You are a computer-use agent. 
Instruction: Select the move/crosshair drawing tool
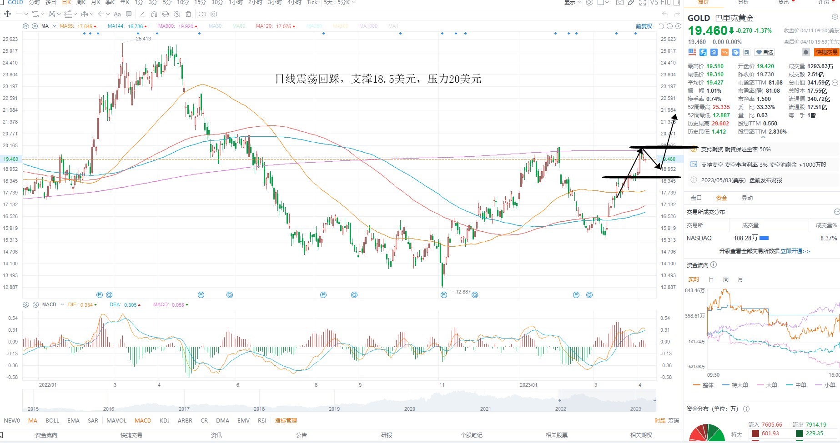pyautogui.click(x=7, y=14)
